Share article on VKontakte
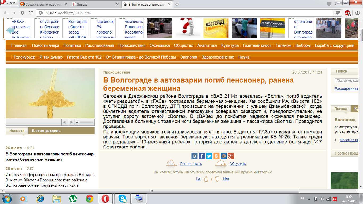This screenshot has width=363, height=204. coord(195,156)
